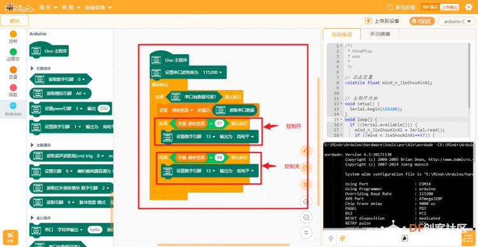This screenshot has width=478, height=247.
Task: Open the orange list menu icon
Action: [468, 238]
